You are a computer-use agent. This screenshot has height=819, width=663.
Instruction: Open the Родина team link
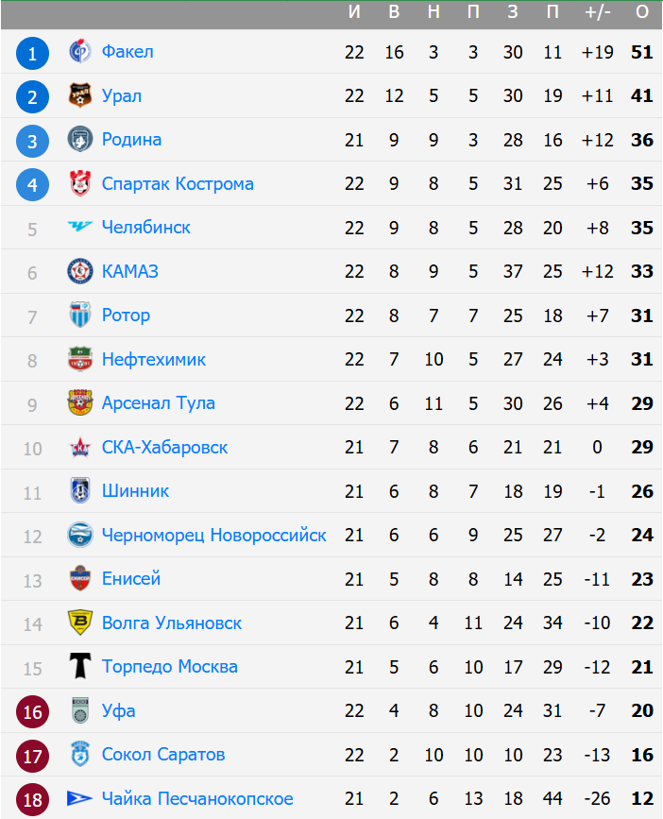pos(131,140)
